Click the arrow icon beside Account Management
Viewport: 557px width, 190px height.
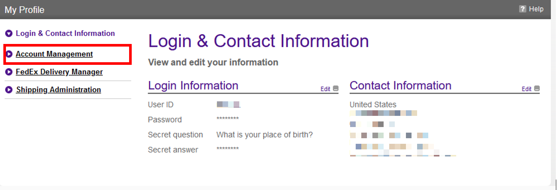[9, 54]
